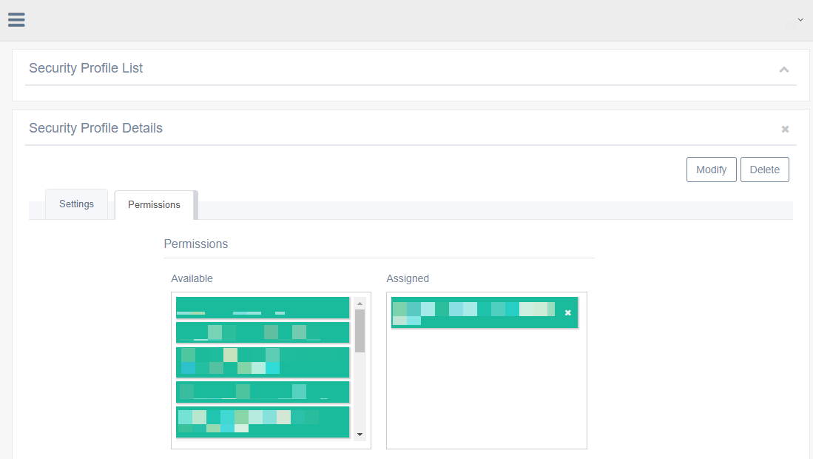The image size is (813, 459).
Task: Select the Permissions tab
Action: click(154, 205)
